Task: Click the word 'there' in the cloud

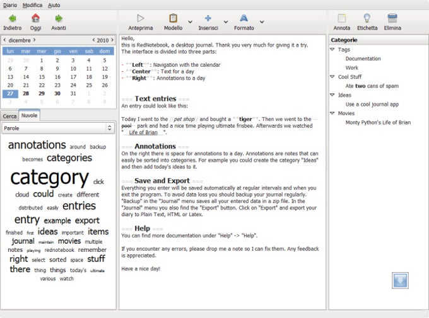Action: tap(20, 269)
